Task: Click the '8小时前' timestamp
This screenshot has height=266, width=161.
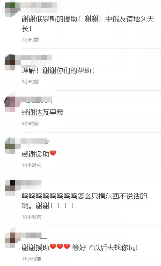Action: (30, 82)
